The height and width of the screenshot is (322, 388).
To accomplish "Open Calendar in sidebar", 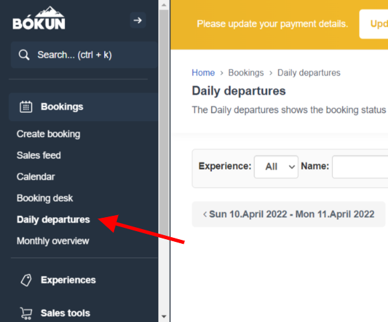I will click(35, 177).
